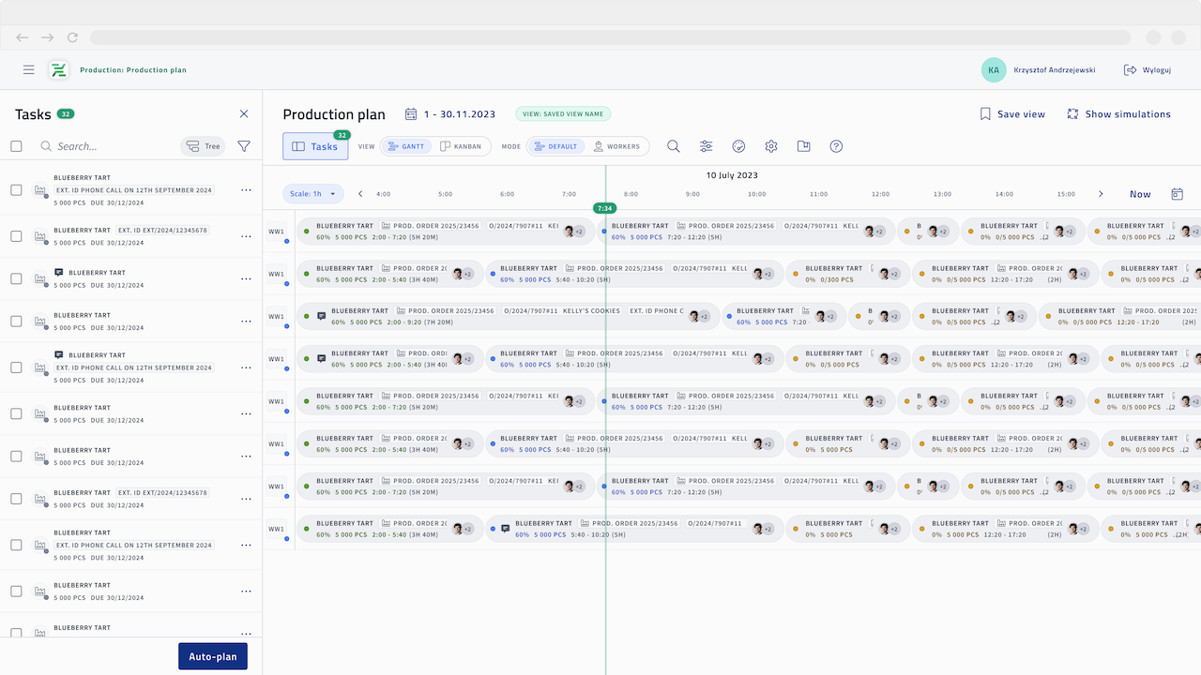This screenshot has height=675, width=1201.
Task: Tick the select-all checkbox beside search
Action: [16, 146]
